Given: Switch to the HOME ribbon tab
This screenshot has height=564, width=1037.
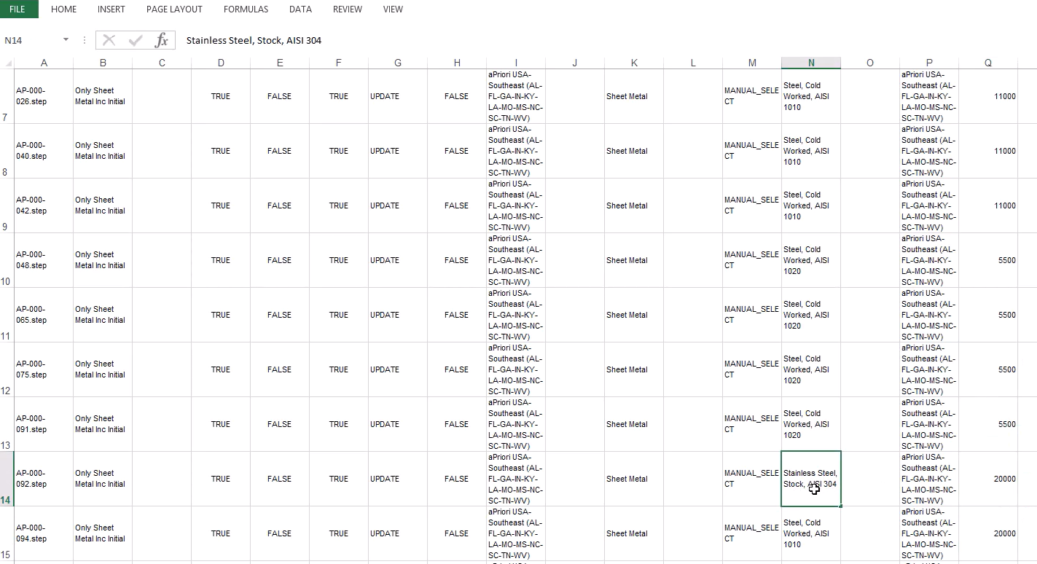Looking at the screenshot, I should coord(64,9).
